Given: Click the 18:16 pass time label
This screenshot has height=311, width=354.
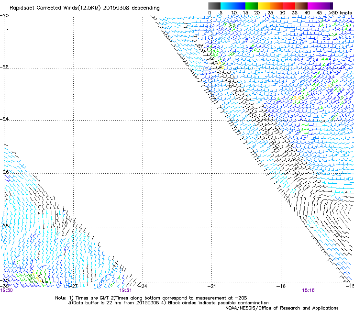Looking at the screenshot, I should [x=309, y=290].
